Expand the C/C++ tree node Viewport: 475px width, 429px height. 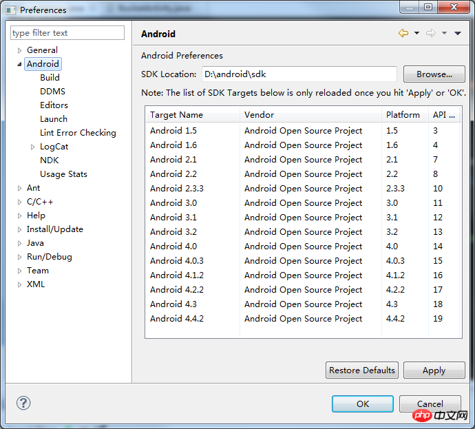click(x=19, y=202)
